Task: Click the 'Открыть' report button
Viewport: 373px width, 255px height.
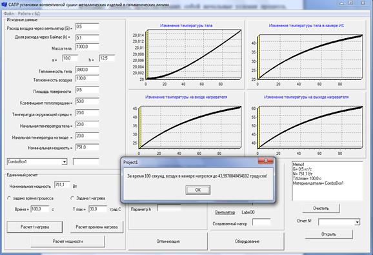Action: click(x=328, y=234)
